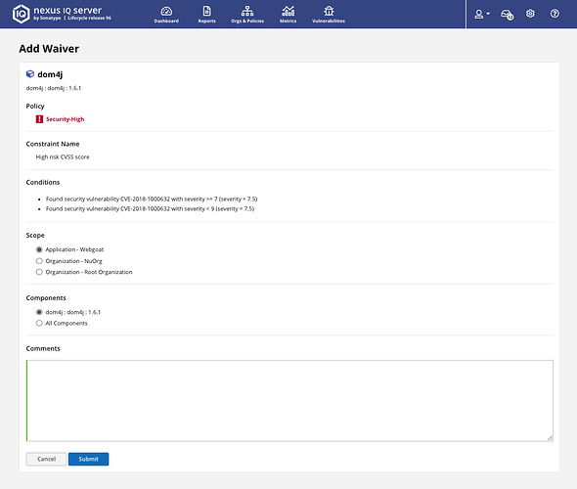Click the Constraint Name label
Screen dimensions: 577x489
(x=53, y=144)
